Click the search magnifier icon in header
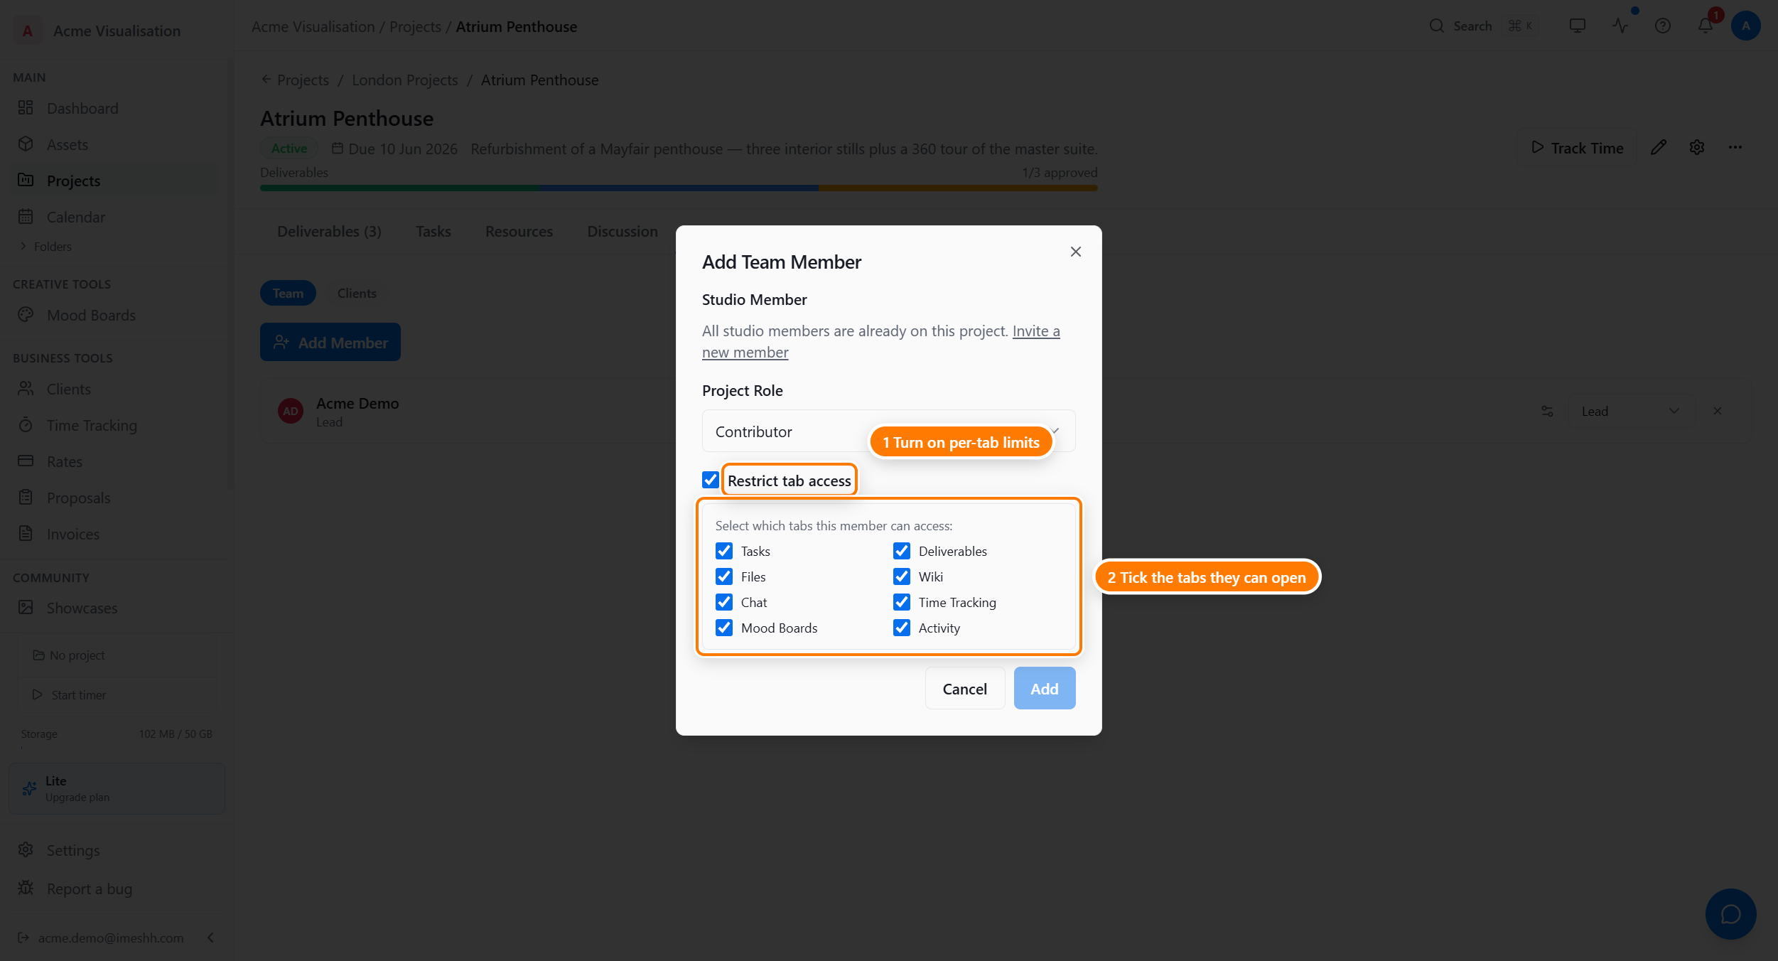Screen dimensions: 1778x961 pyautogui.click(x=1436, y=26)
